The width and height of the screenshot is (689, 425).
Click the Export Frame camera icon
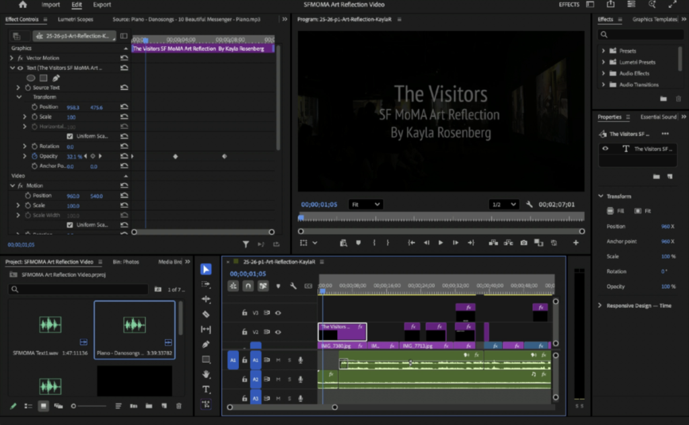click(x=523, y=243)
